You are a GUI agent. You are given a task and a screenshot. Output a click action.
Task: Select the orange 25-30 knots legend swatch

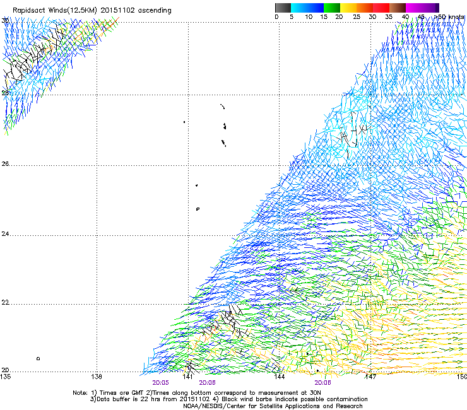coord(365,8)
